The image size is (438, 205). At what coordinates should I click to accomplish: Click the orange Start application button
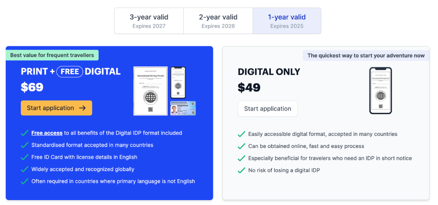(x=56, y=108)
